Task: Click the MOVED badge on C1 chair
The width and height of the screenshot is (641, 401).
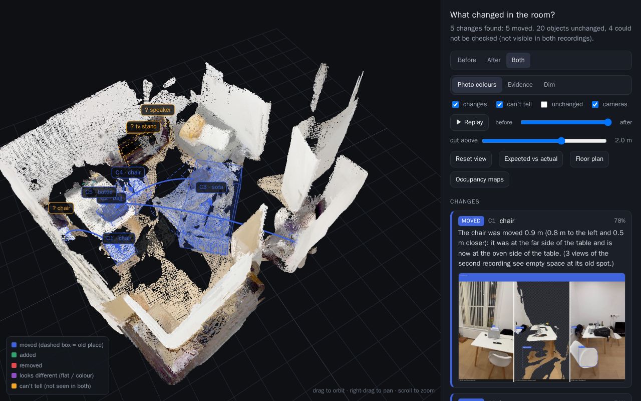Action: click(471, 221)
